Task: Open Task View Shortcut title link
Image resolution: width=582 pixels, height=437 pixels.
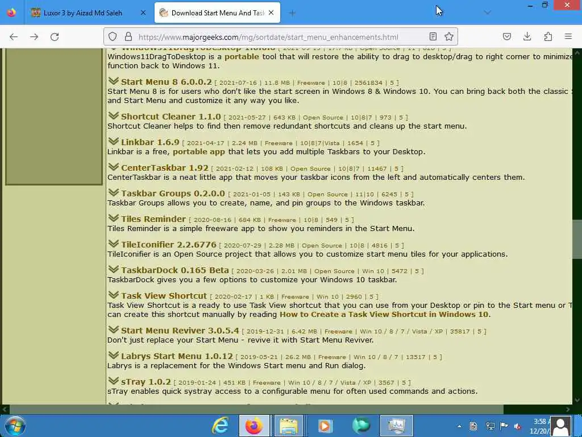Action: [164, 296]
